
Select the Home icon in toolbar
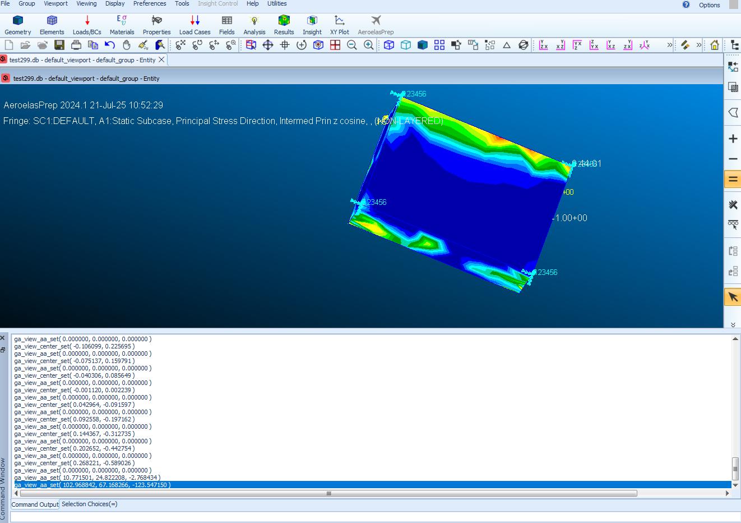coord(714,45)
